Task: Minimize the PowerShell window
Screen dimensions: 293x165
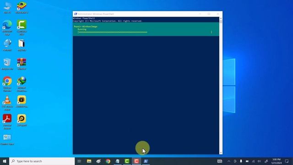Action: point(200,14)
